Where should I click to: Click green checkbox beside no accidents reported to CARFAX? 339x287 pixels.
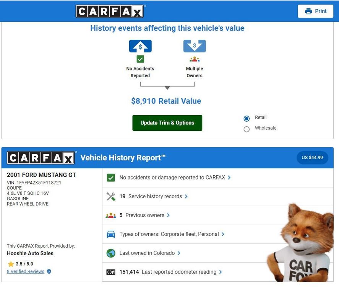pyautogui.click(x=111, y=178)
